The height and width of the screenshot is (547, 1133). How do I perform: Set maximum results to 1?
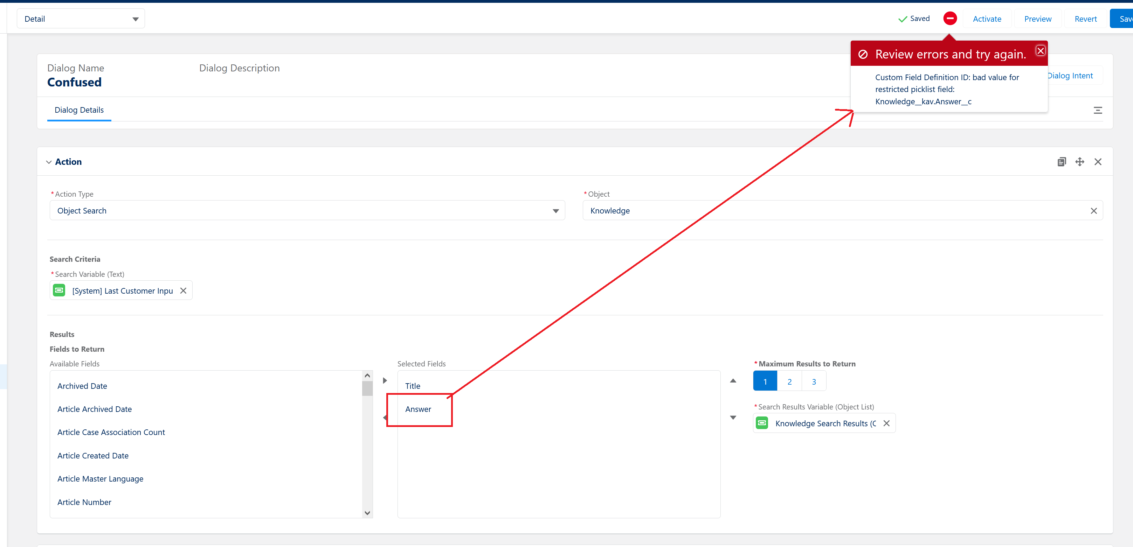click(765, 381)
